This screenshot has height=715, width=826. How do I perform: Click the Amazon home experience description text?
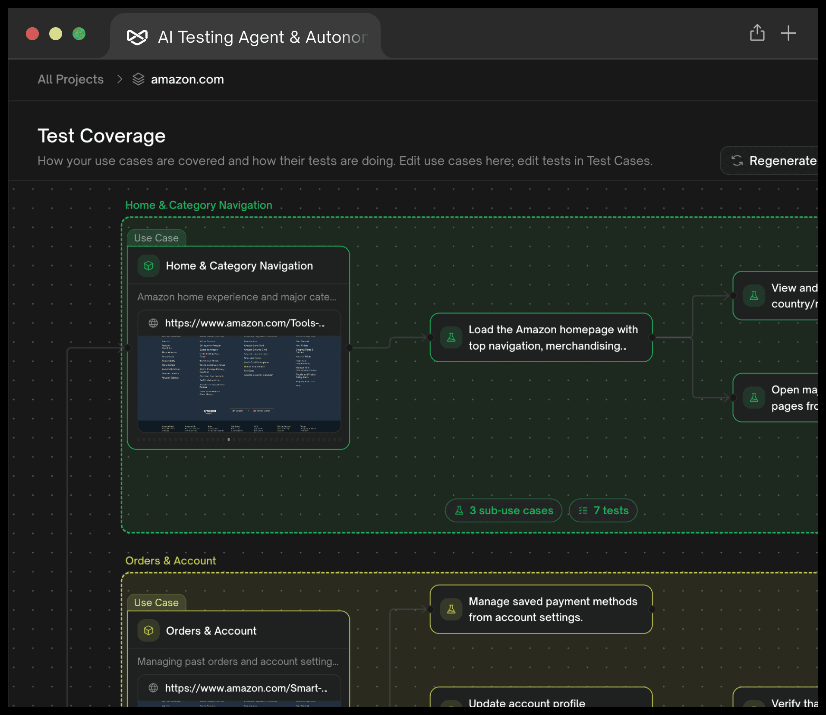click(236, 297)
